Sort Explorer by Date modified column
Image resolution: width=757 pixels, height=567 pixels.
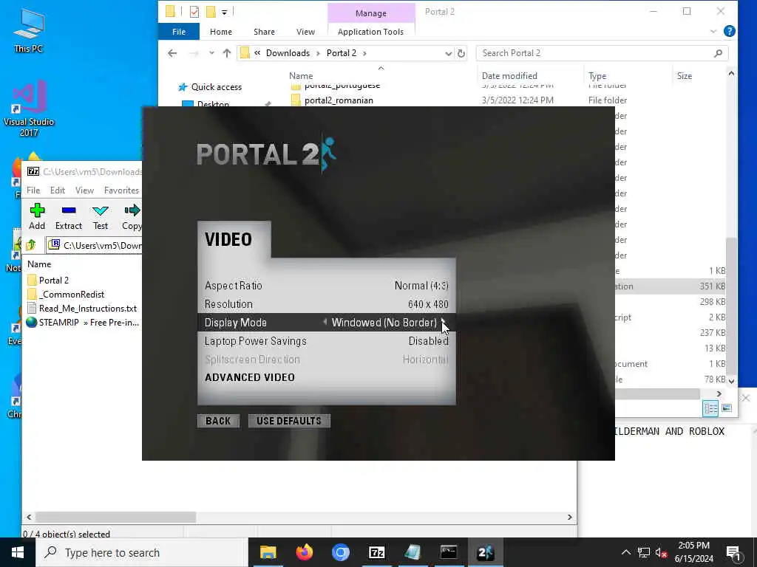[509, 76]
